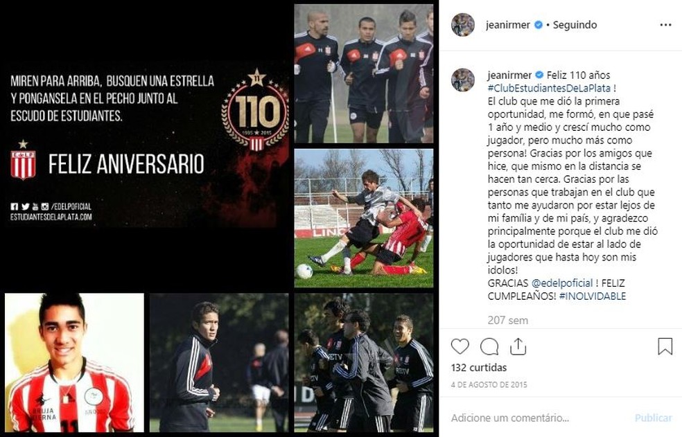Toggle the Seguindo following status

575,25
